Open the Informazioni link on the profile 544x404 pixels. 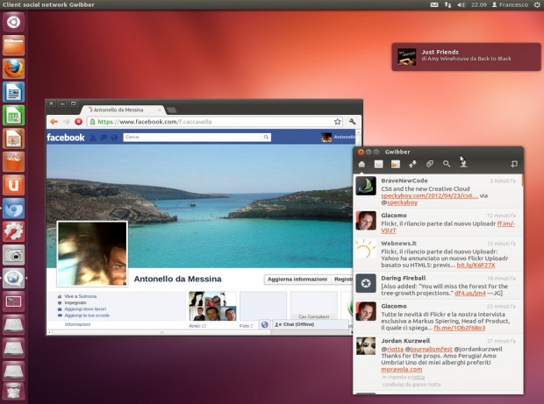[77, 324]
